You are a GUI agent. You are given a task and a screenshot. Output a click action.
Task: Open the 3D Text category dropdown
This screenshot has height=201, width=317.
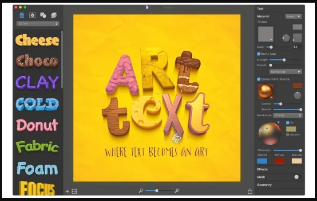click(x=38, y=24)
